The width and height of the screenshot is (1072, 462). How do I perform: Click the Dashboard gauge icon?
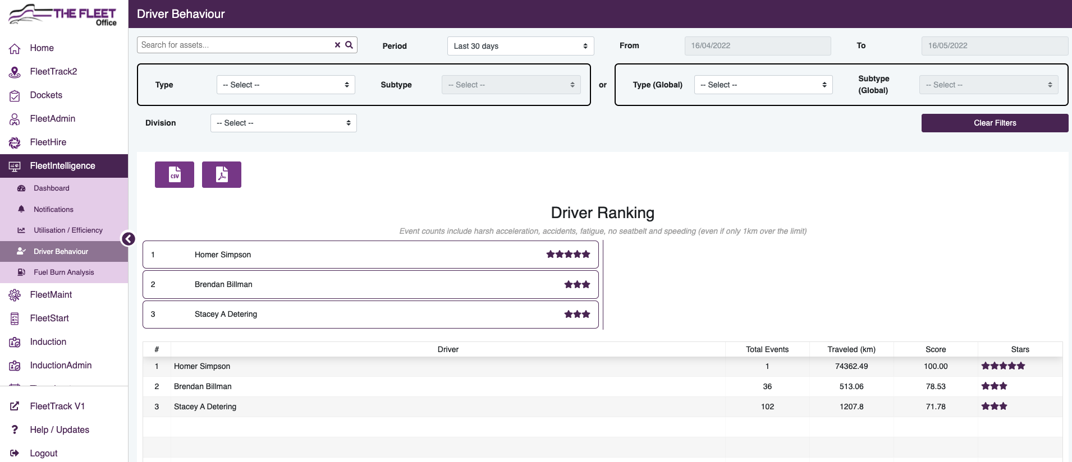pos(21,188)
